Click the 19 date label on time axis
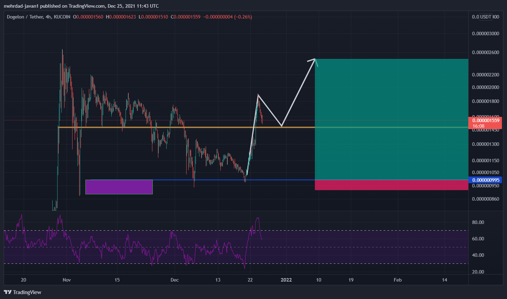Viewport: 507px width, 299px height. tap(351, 280)
